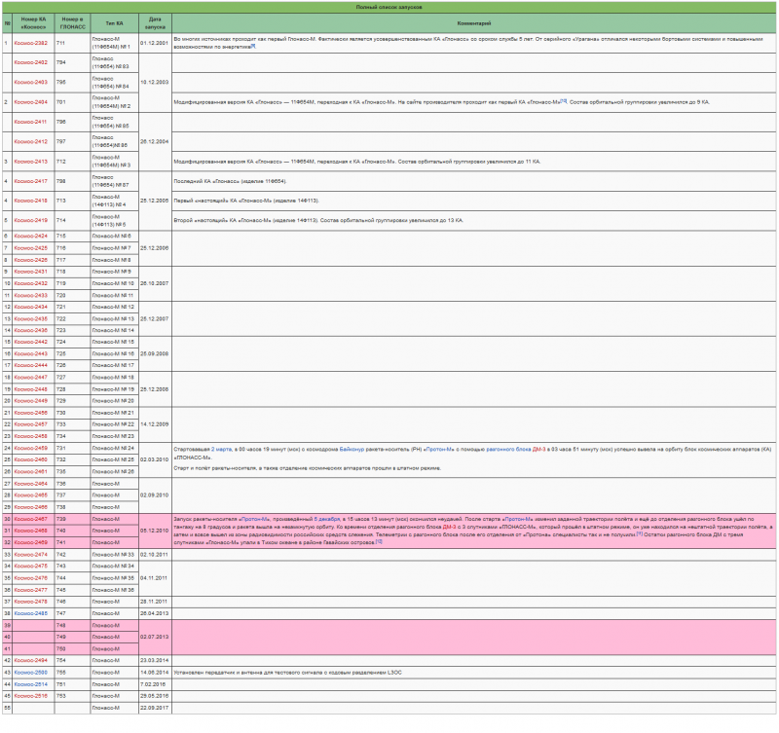Screen dimensions: 779x733
Task: Open the blue Космос-2485 link
Action: click(x=30, y=613)
